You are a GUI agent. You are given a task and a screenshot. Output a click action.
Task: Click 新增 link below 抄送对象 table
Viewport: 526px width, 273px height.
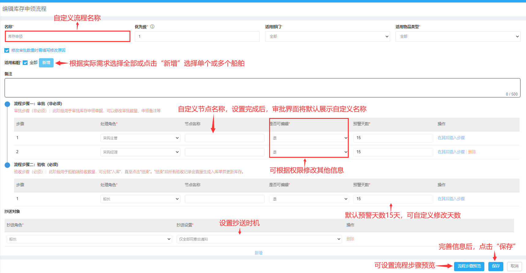click(258, 253)
